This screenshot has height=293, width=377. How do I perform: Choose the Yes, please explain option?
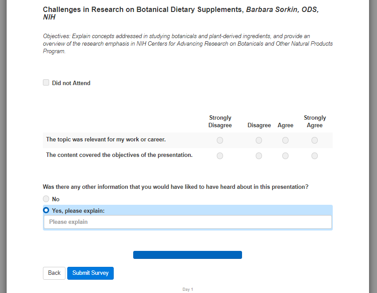pos(46,211)
